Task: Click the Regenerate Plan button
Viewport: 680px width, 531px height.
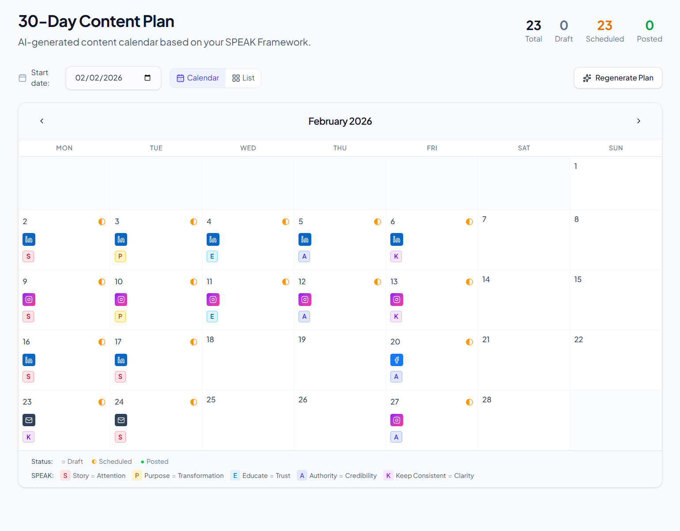Action: click(618, 77)
